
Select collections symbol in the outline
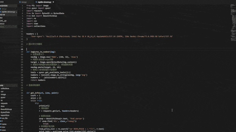[5, 88]
